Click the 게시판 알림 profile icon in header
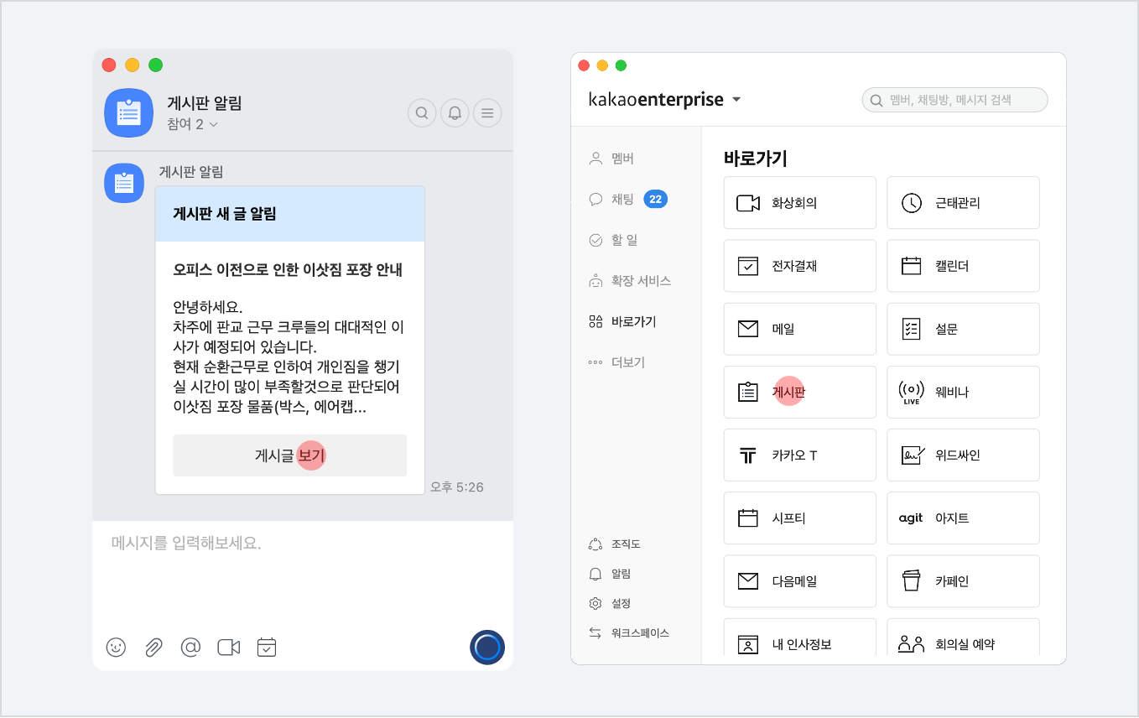1139x718 pixels. coord(128,112)
